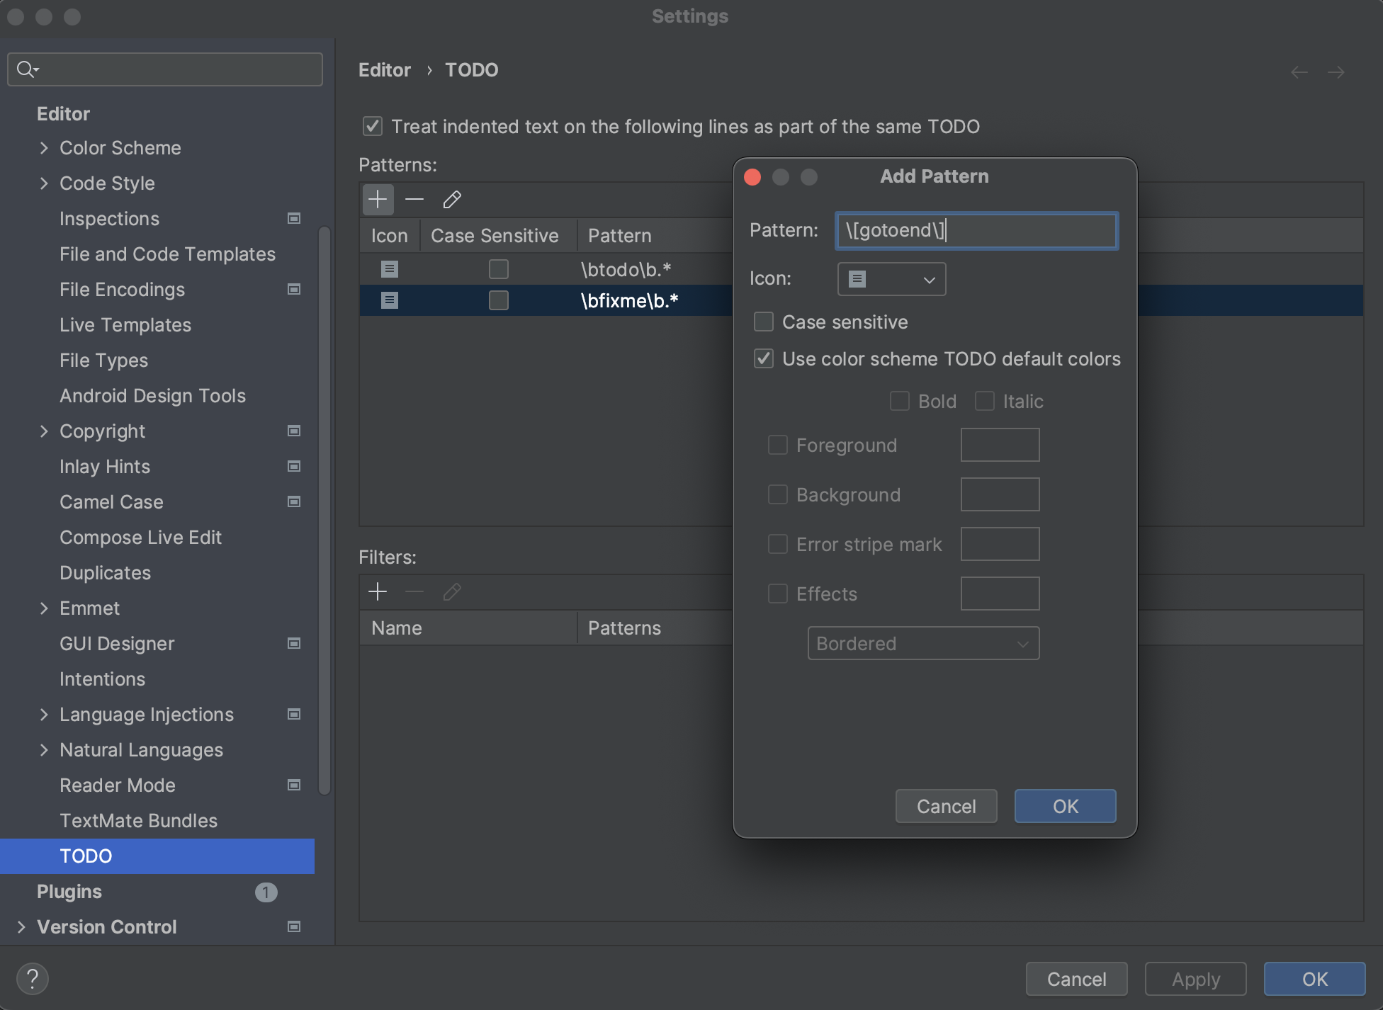Select Live Templates in the sidebar
1383x1010 pixels.
(x=125, y=325)
